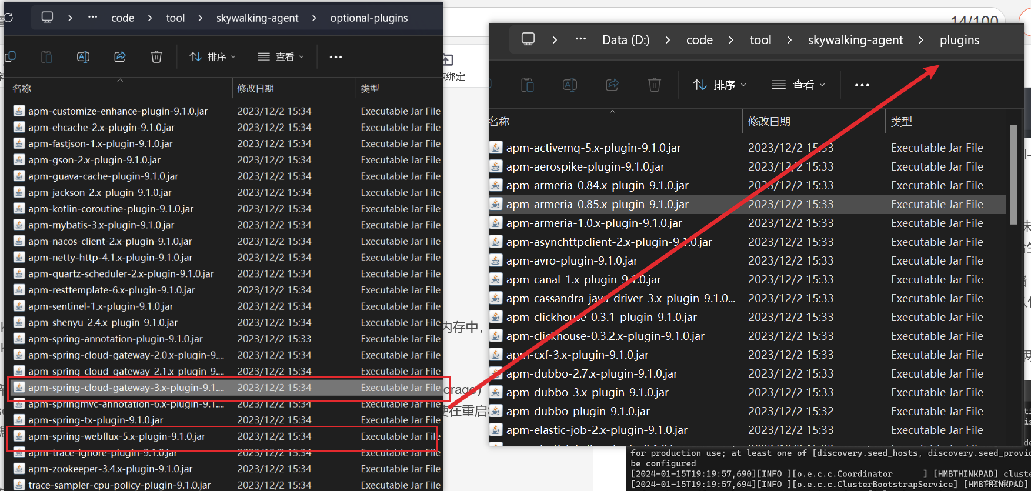Sort by 类型 column in plugins window

901,122
